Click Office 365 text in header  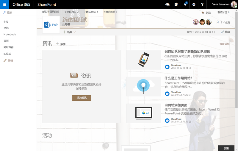click(21, 4)
